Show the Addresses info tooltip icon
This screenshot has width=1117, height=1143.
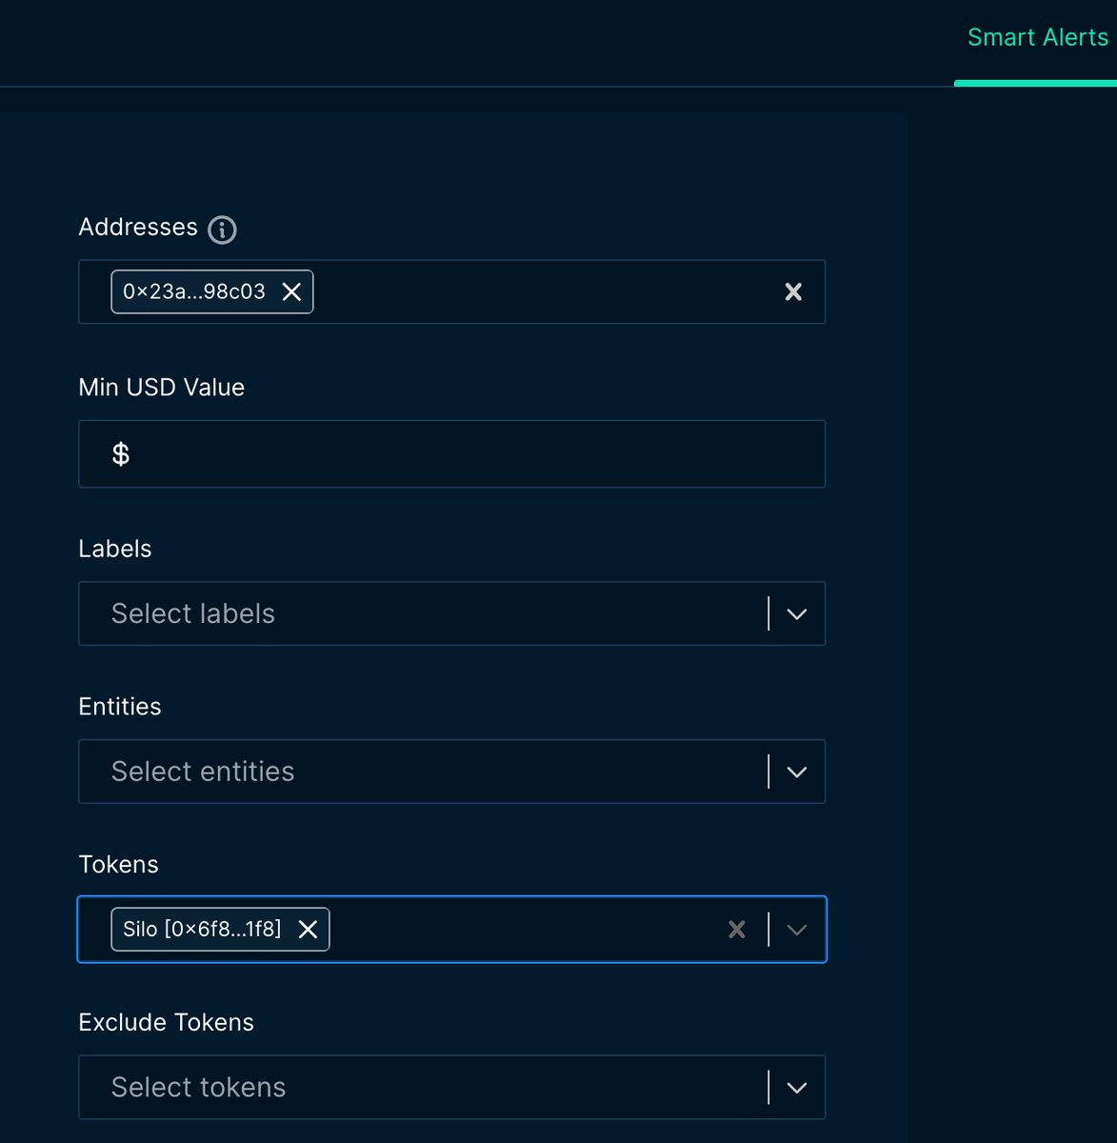click(222, 230)
